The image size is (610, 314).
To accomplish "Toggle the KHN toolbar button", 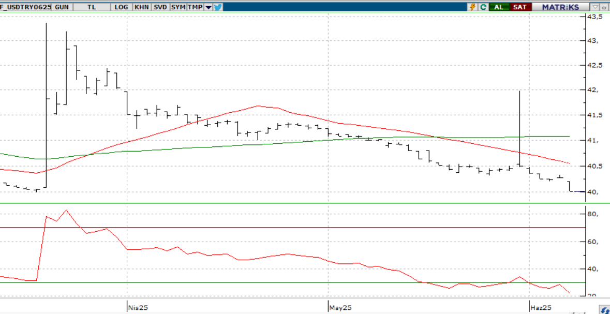I will 142,7.
